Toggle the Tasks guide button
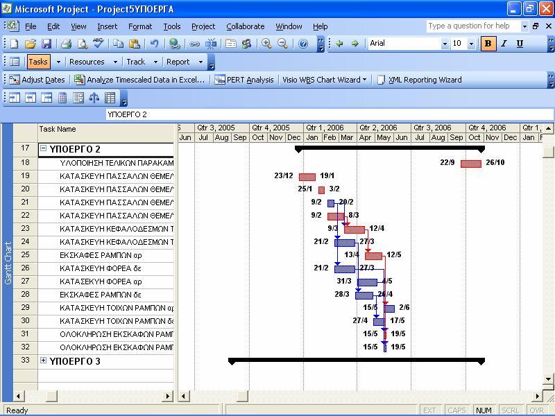The width and height of the screenshot is (555, 416). pyautogui.click(x=38, y=62)
